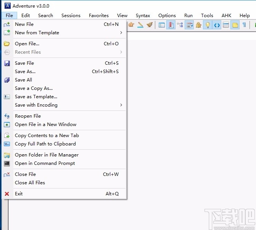Open the Sessions menu
This screenshot has height=230, width=256.
coord(71,16)
